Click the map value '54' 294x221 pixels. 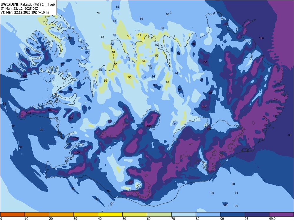144,61
